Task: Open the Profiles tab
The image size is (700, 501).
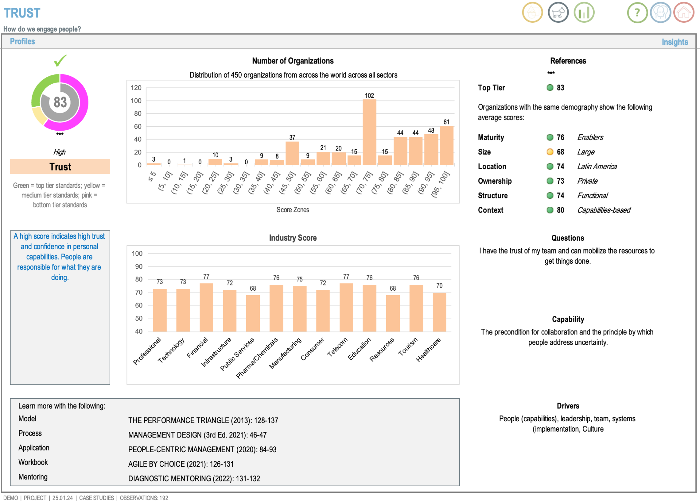Action: point(22,42)
